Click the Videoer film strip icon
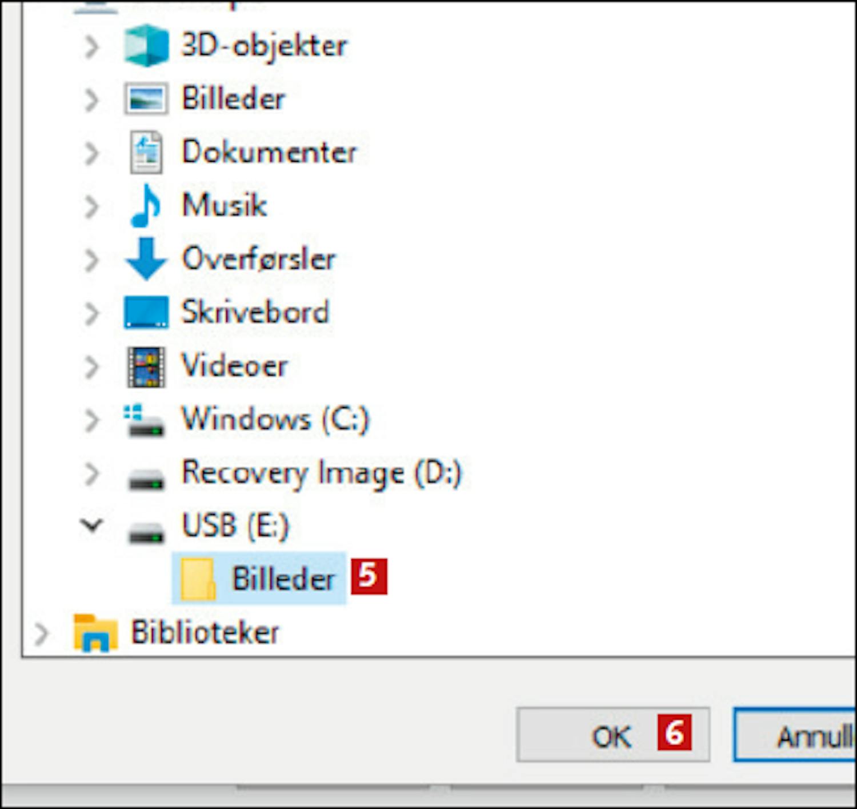 146,366
